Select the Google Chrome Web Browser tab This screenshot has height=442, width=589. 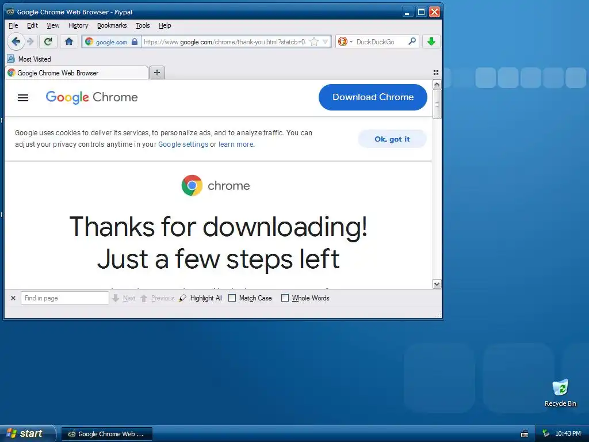point(77,73)
